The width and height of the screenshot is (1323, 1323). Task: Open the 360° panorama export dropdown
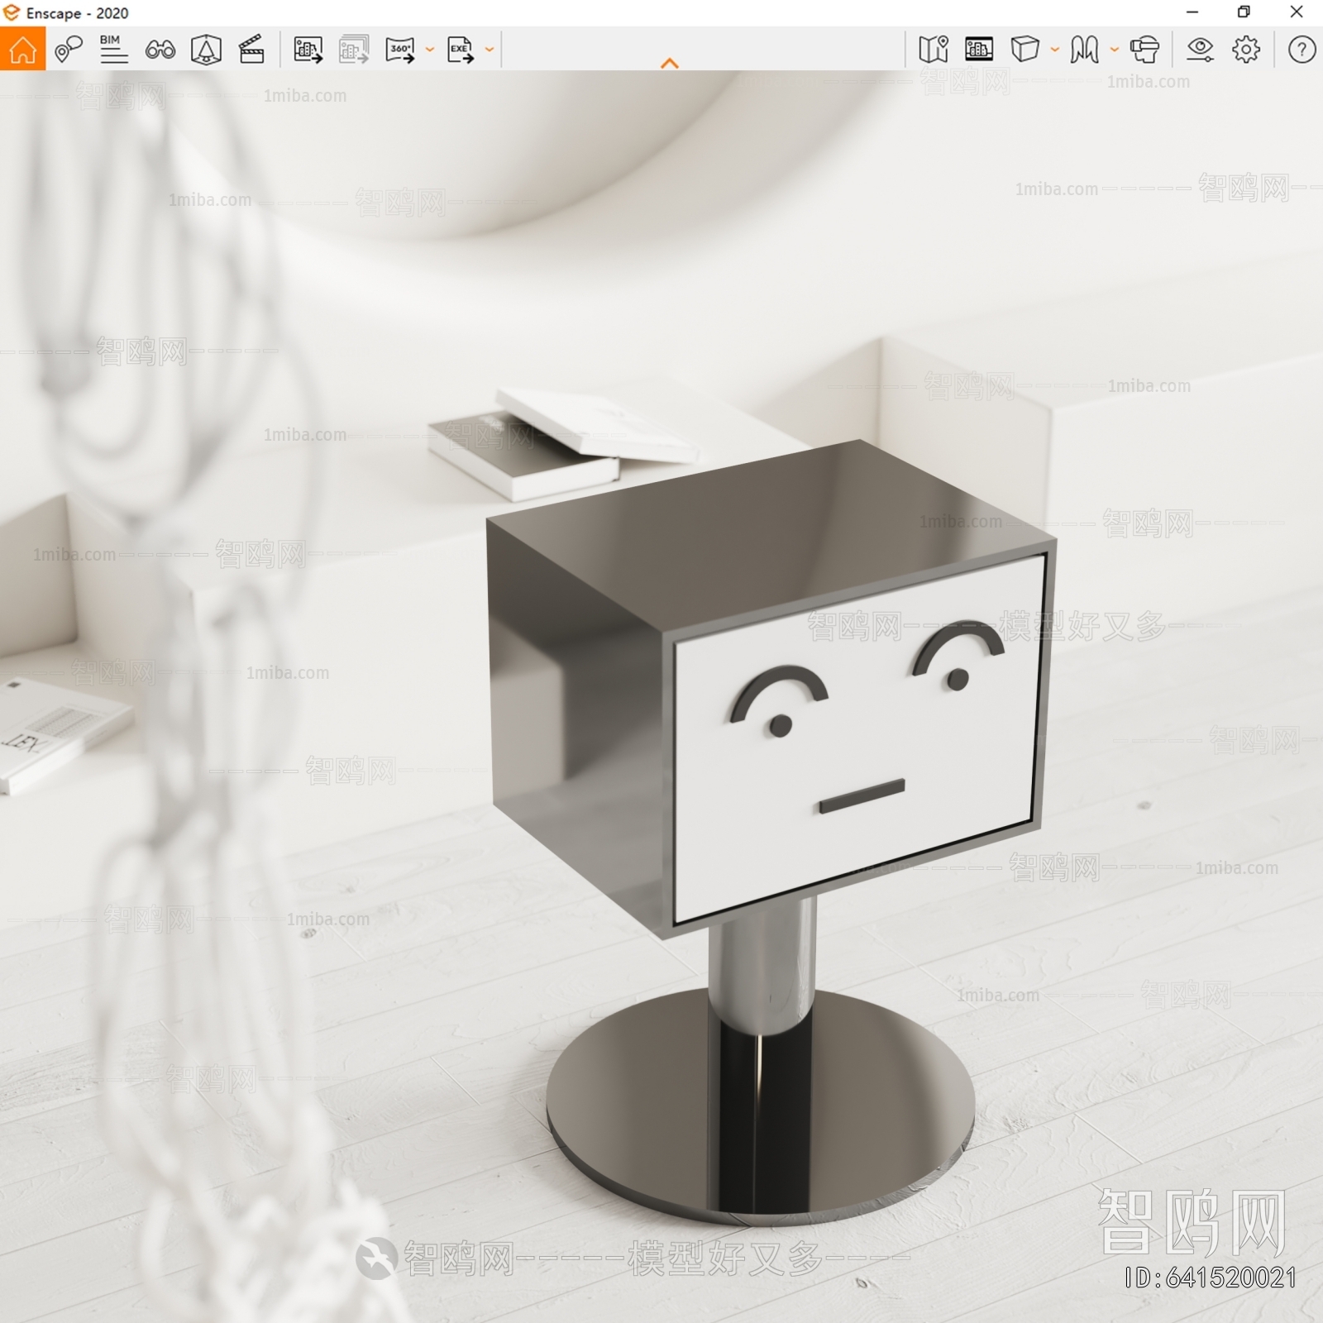click(429, 50)
